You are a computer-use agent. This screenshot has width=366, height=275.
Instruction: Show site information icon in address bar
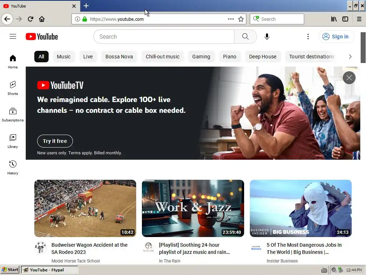pyautogui.click(x=78, y=19)
